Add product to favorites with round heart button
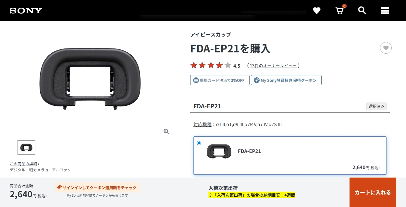Image resolution: width=406 pixels, height=207 pixels. [x=386, y=48]
